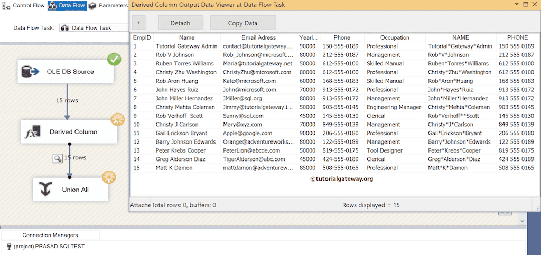Close the Derived Column Output Data Viewer
Screen dimensions: 541x255
(536, 4)
